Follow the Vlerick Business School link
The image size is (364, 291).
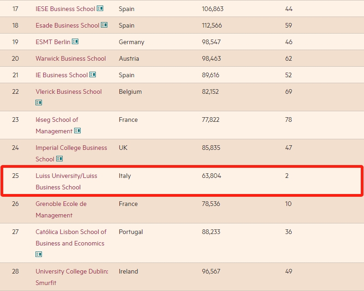(69, 91)
